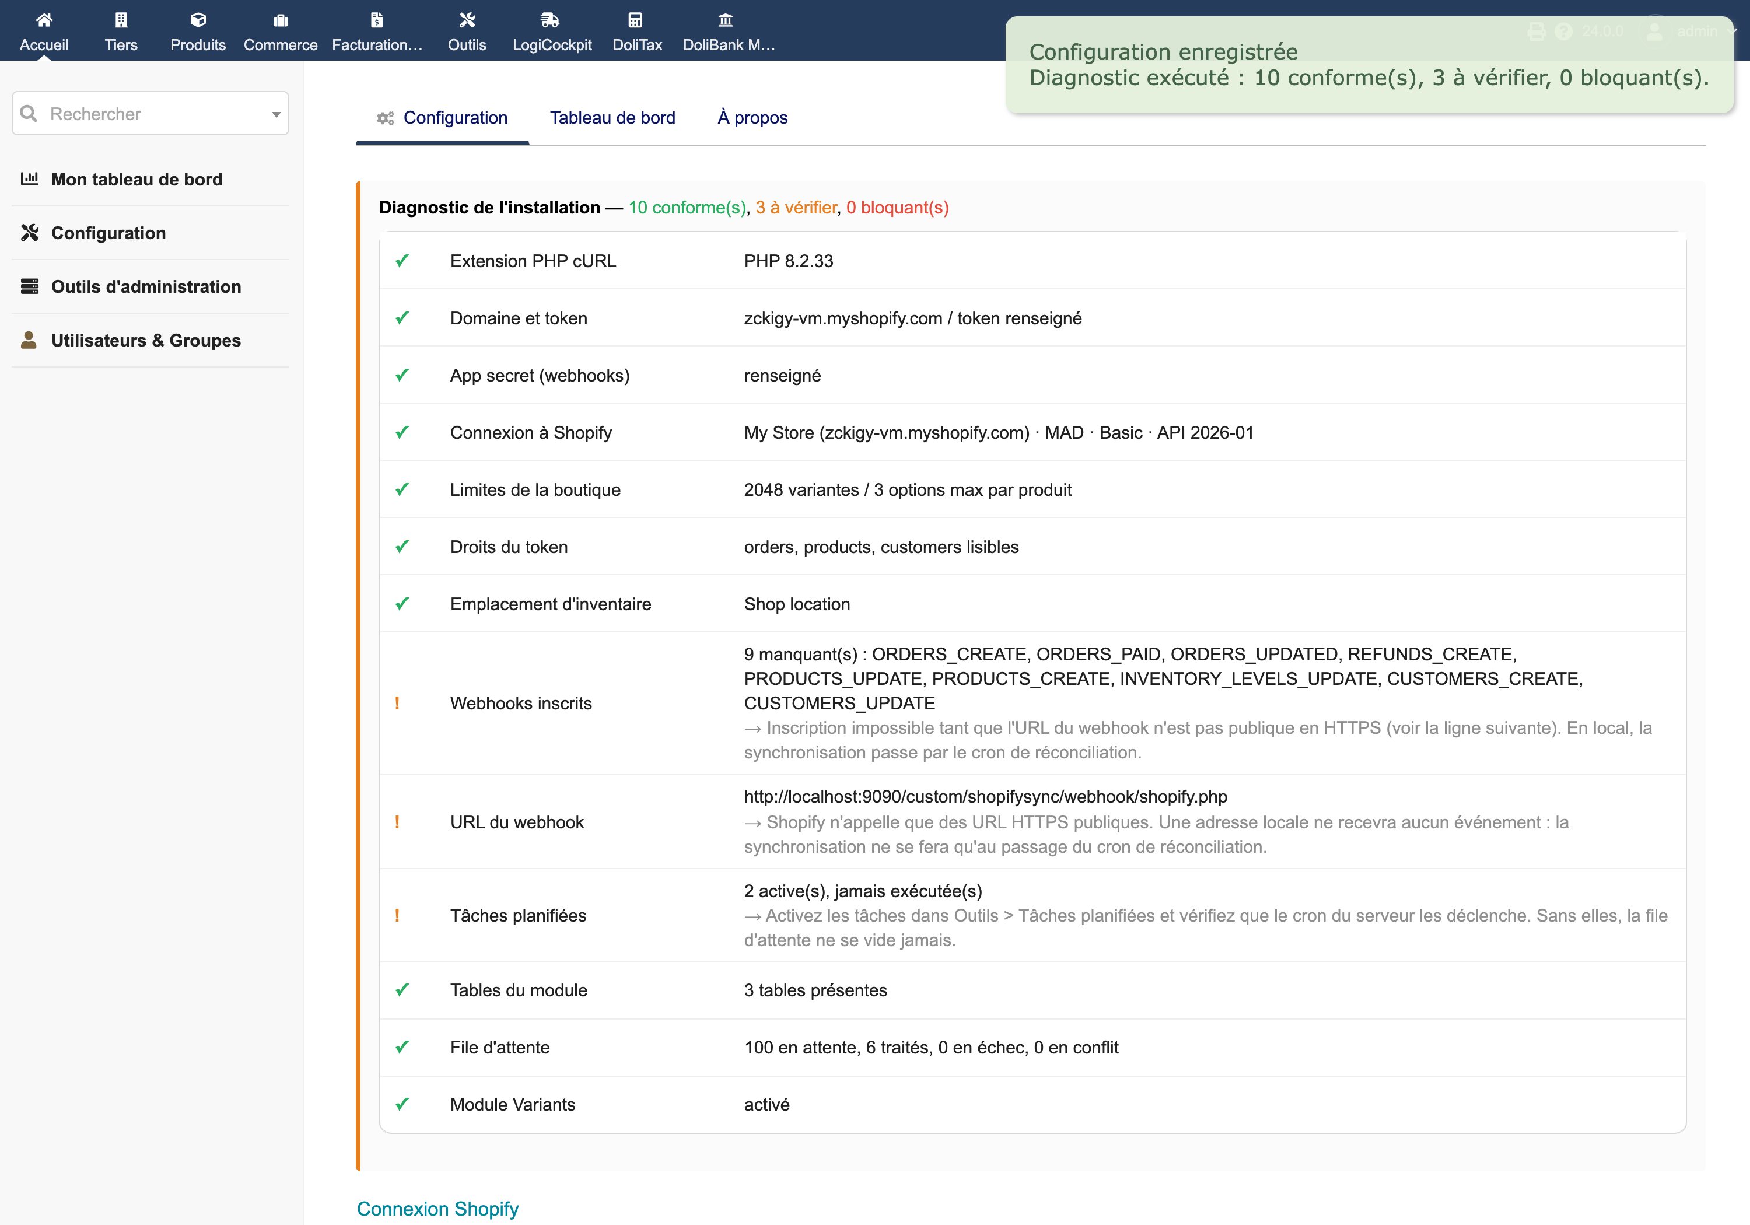Select the localhost:9090 webhook URL text
This screenshot has height=1225, width=1750.
[x=985, y=797]
